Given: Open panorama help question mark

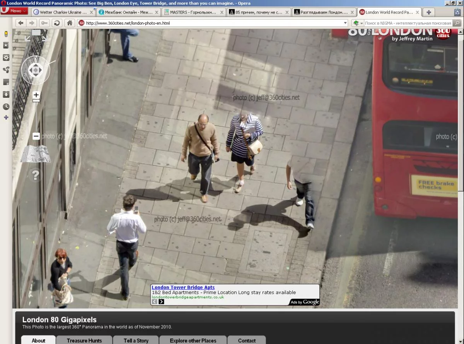Looking at the screenshot, I should (x=35, y=175).
